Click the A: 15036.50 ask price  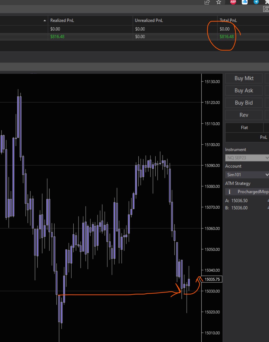pyautogui.click(x=237, y=201)
